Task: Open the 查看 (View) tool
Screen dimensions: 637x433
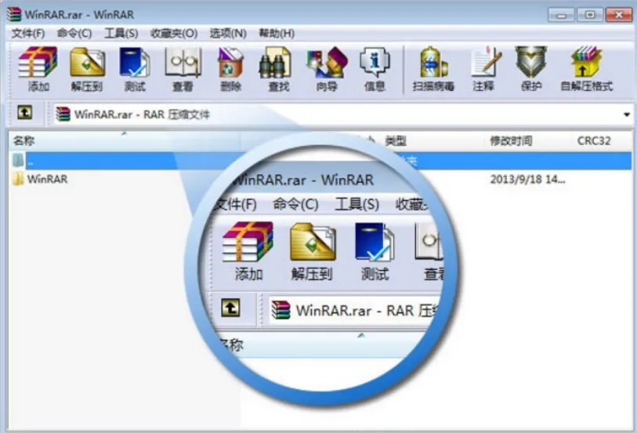Action: pyautogui.click(x=183, y=68)
